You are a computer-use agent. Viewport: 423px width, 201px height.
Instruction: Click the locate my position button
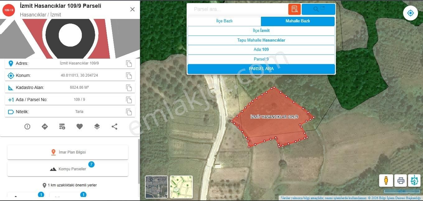[410, 13]
